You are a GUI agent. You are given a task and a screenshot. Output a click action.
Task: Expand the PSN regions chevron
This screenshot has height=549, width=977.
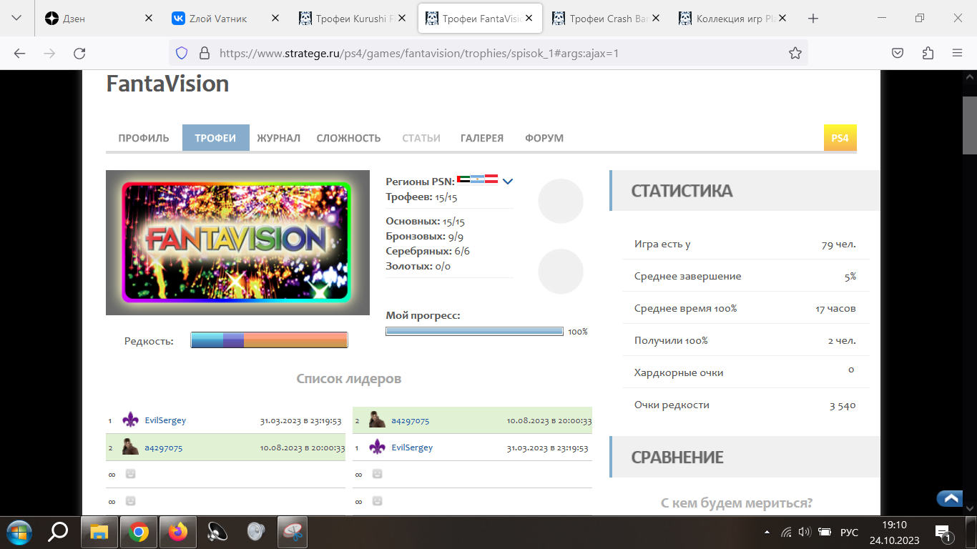coord(508,182)
